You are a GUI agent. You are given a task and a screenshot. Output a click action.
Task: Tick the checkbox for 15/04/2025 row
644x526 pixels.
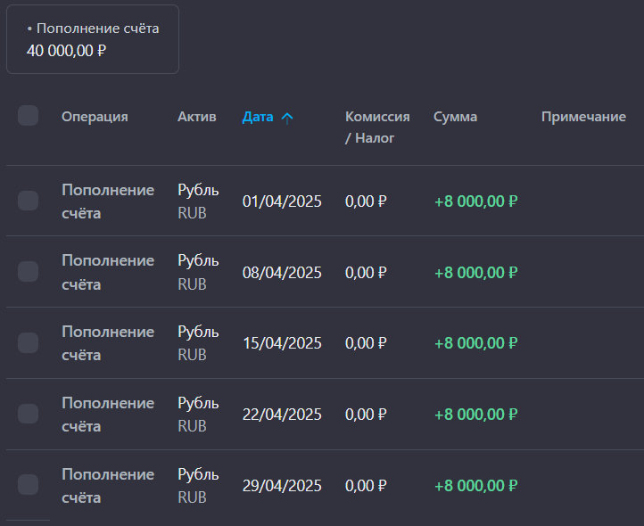pyautogui.click(x=28, y=342)
